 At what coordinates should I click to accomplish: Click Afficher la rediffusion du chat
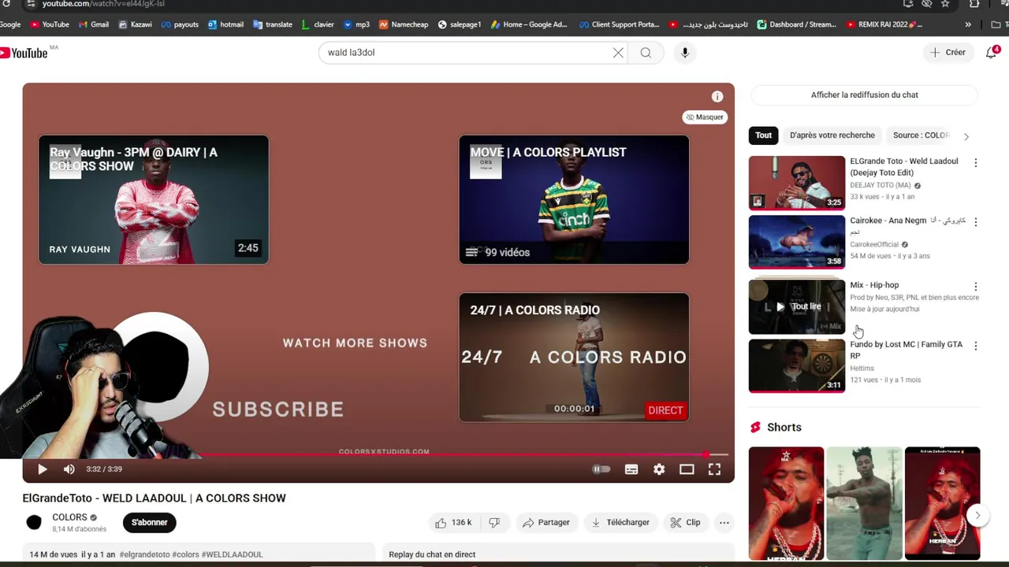click(864, 95)
